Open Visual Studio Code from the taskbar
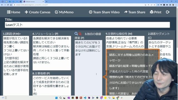This screenshot has width=178, height=100. pyautogui.click(x=85, y=98)
